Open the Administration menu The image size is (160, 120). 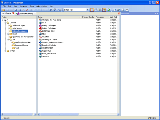[42, 6]
